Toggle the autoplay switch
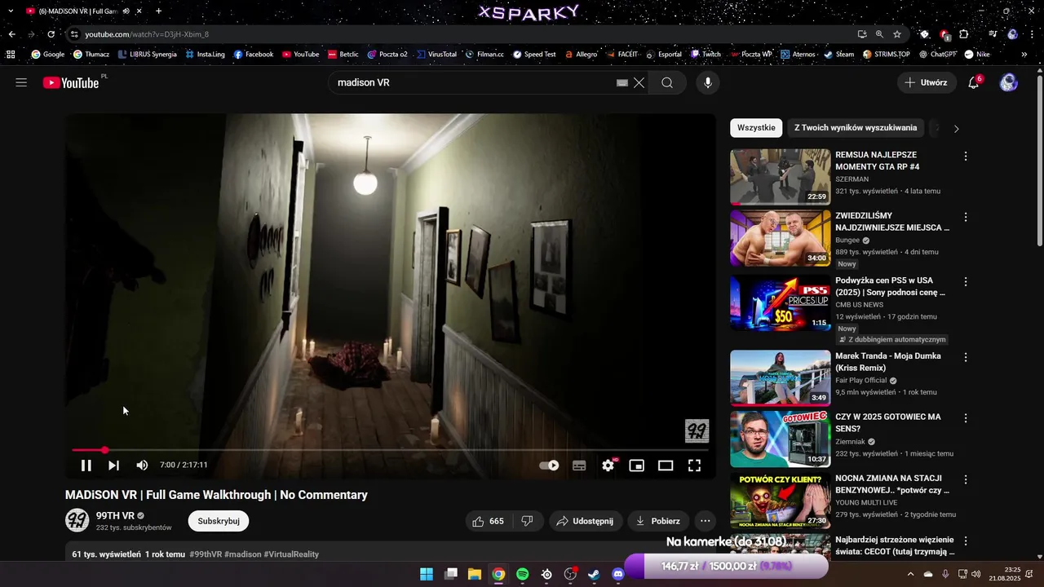This screenshot has height=587, width=1044. click(x=549, y=466)
